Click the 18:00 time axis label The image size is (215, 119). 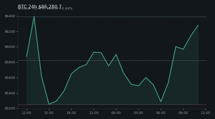point(71,113)
